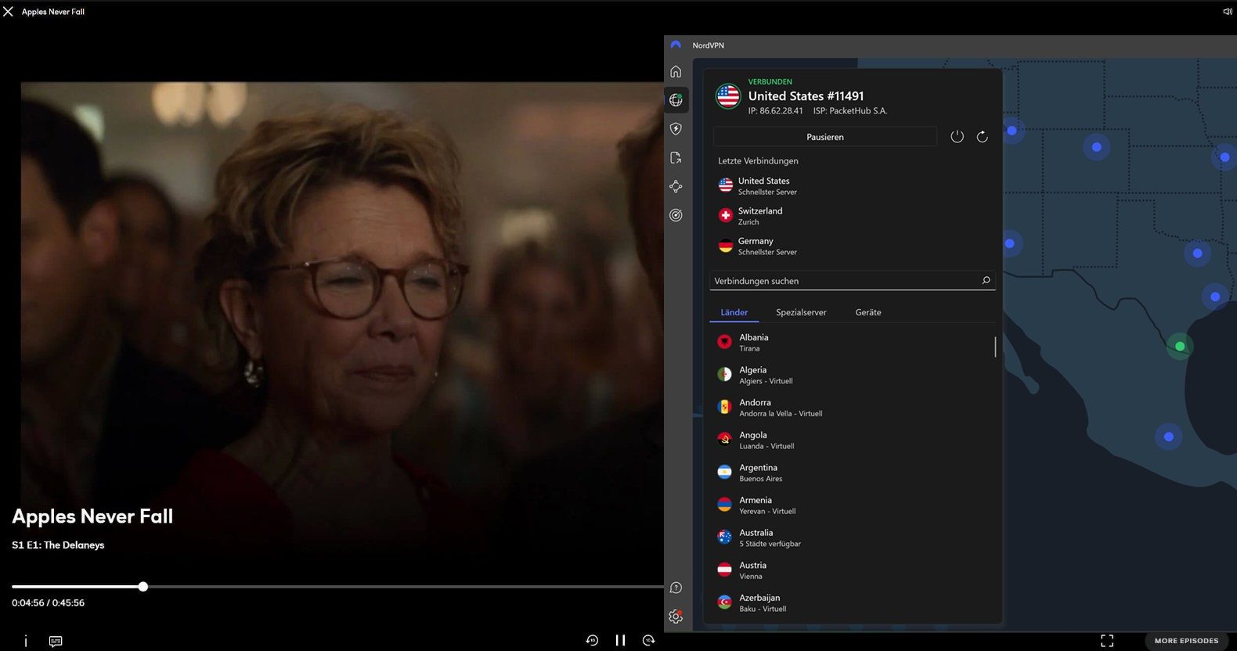Reconnect to recent United States Schnellster Server
The image size is (1237, 651).
pyautogui.click(x=853, y=185)
